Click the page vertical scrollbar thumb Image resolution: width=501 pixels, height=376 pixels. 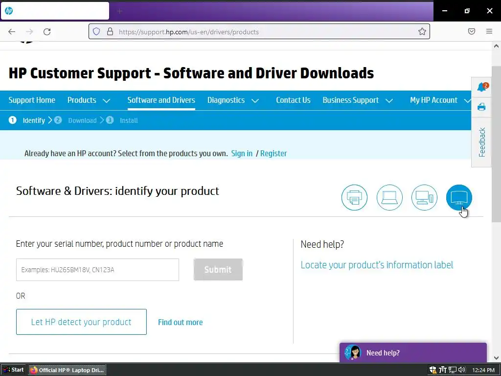click(x=496, y=144)
